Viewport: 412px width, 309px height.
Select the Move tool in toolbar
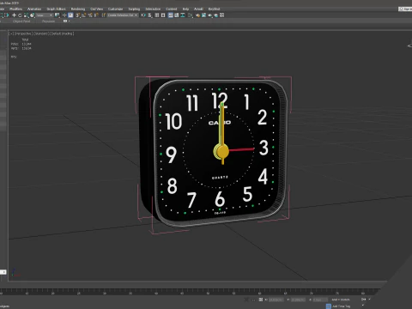14,15
